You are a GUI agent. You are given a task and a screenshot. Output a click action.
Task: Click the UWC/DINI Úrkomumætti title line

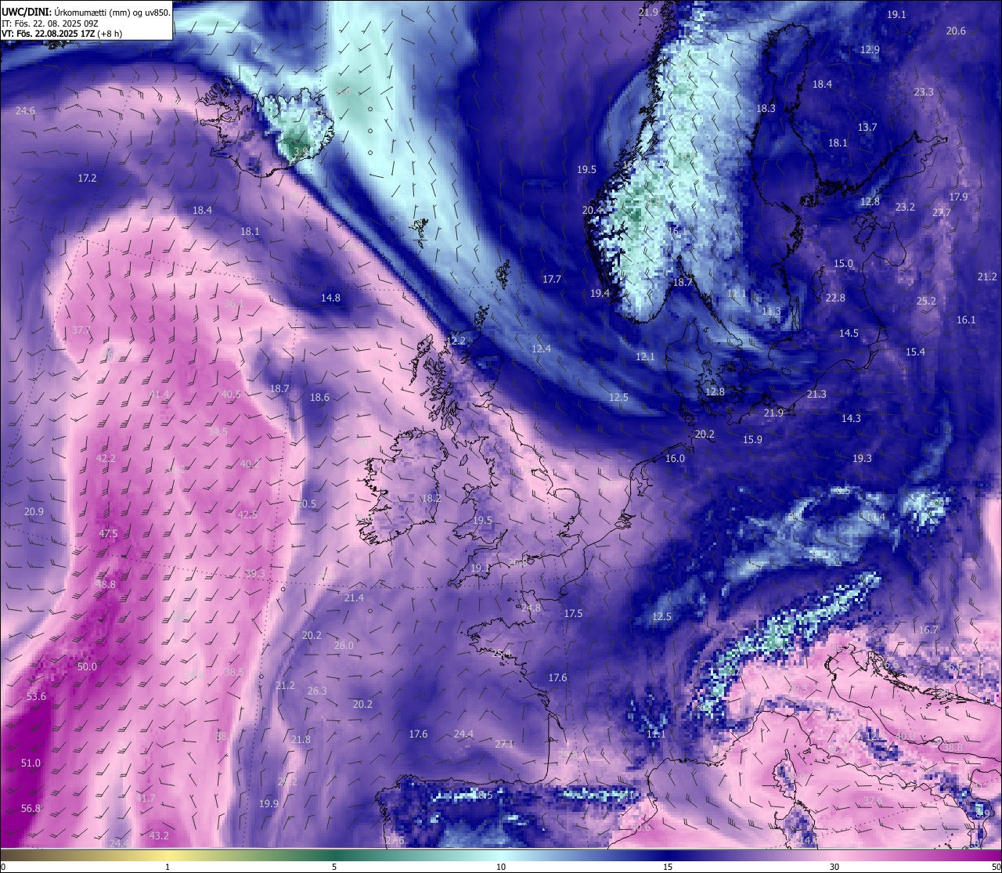[x=85, y=13]
